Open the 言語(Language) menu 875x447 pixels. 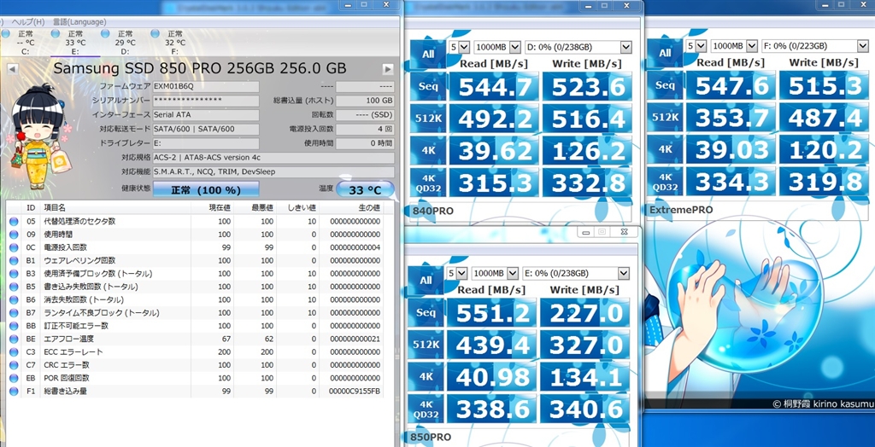[x=79, y=21]
